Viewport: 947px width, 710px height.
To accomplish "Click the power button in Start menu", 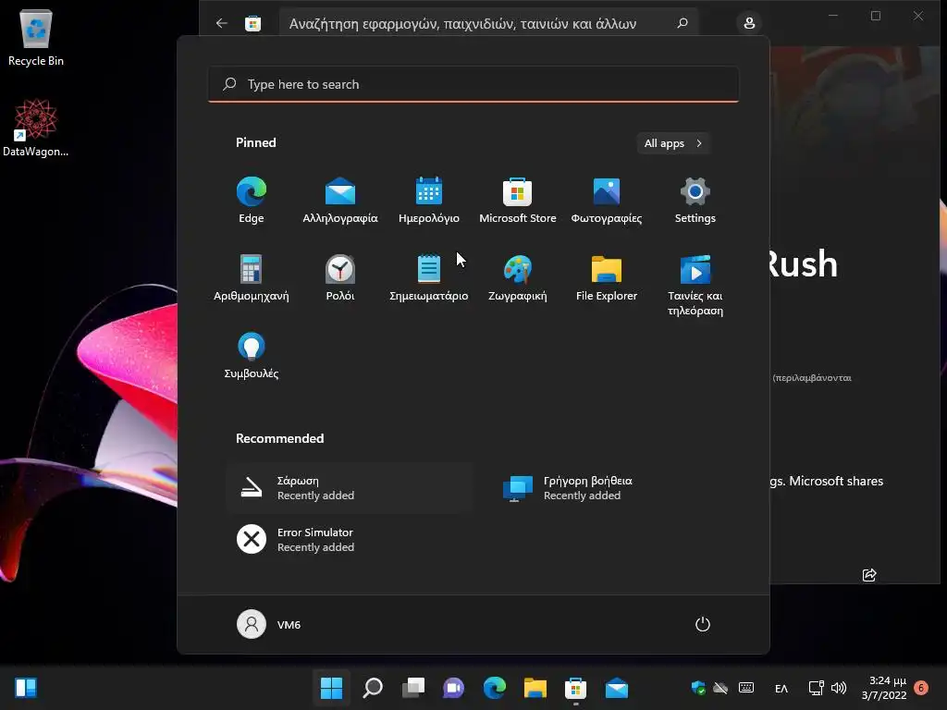I will coord(703,624).
